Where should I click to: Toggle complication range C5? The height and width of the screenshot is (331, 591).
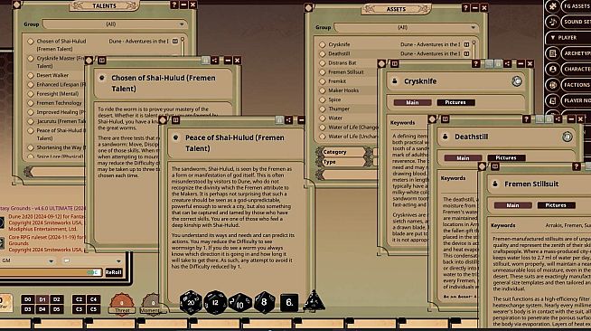93,309
